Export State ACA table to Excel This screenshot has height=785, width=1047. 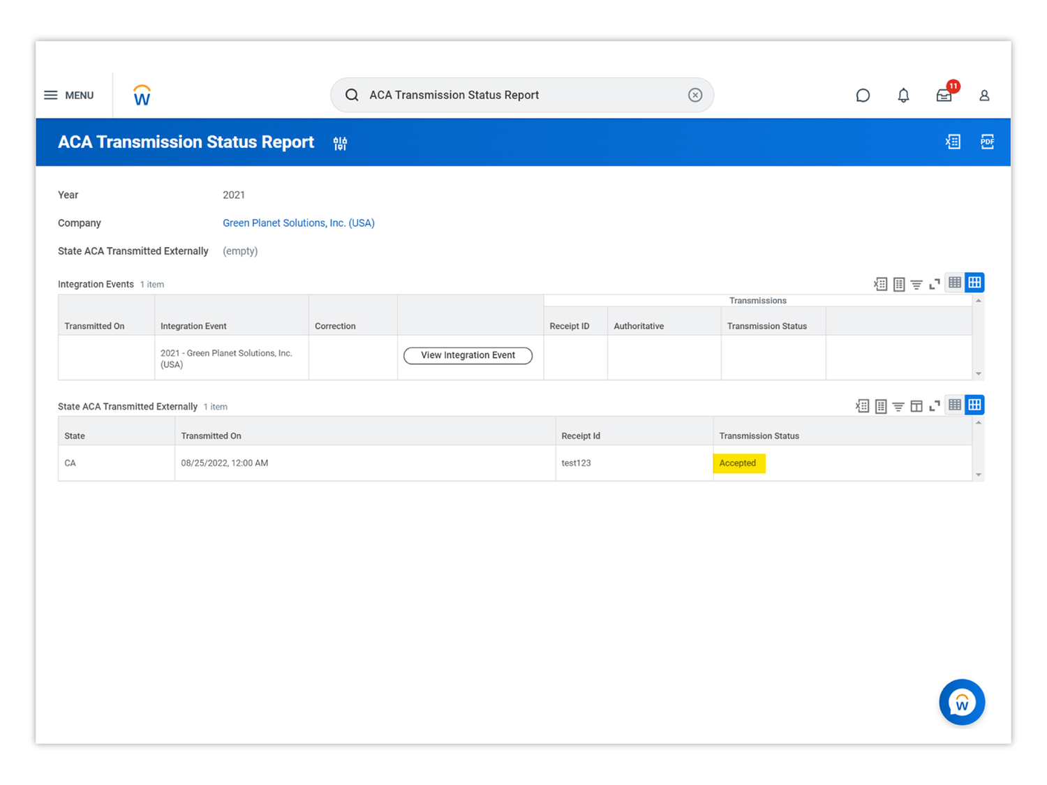[862, 405]
